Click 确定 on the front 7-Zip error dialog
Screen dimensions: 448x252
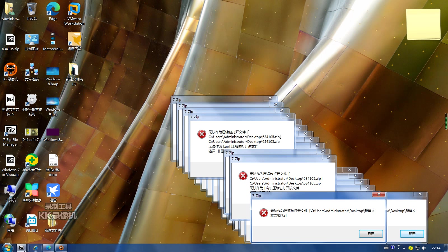[371, 234]
